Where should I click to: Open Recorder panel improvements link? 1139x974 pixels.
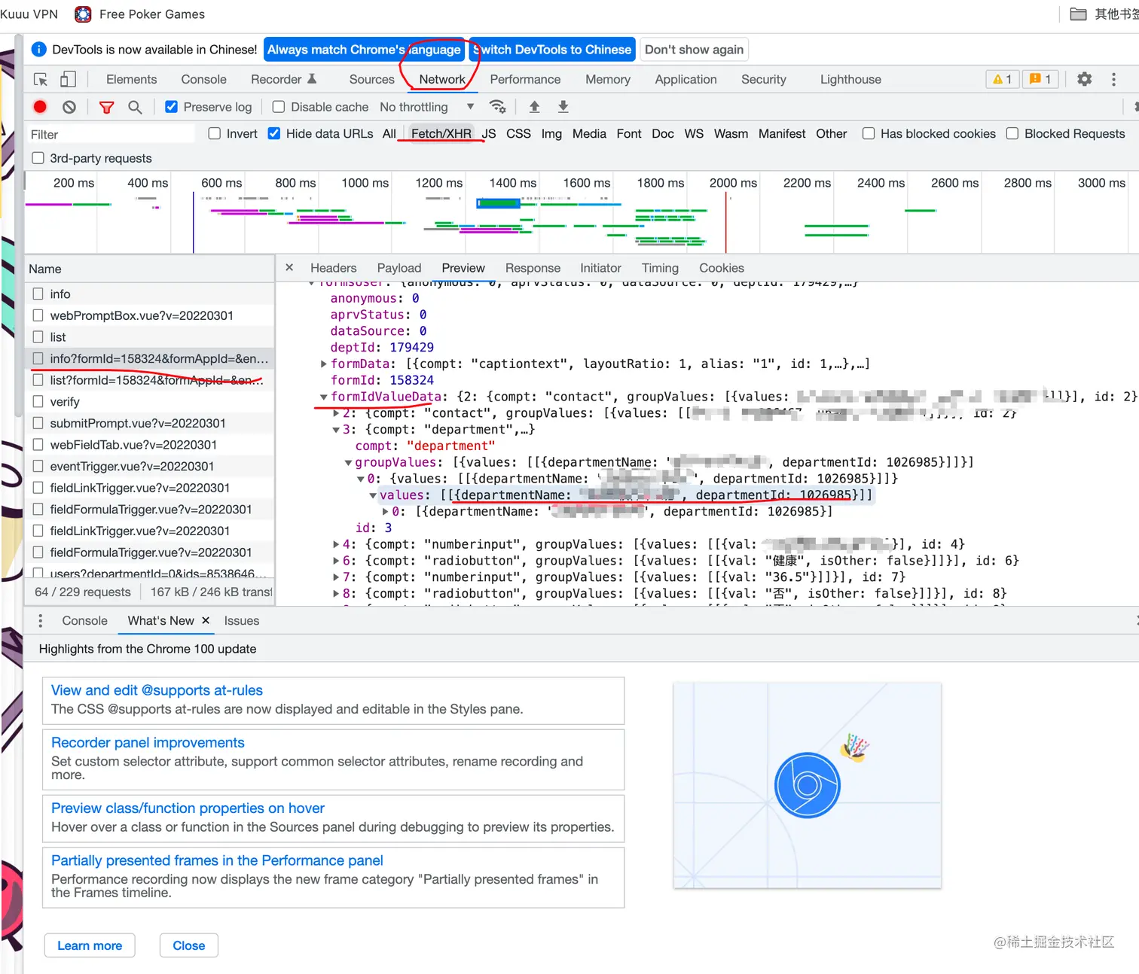(148, 742)
